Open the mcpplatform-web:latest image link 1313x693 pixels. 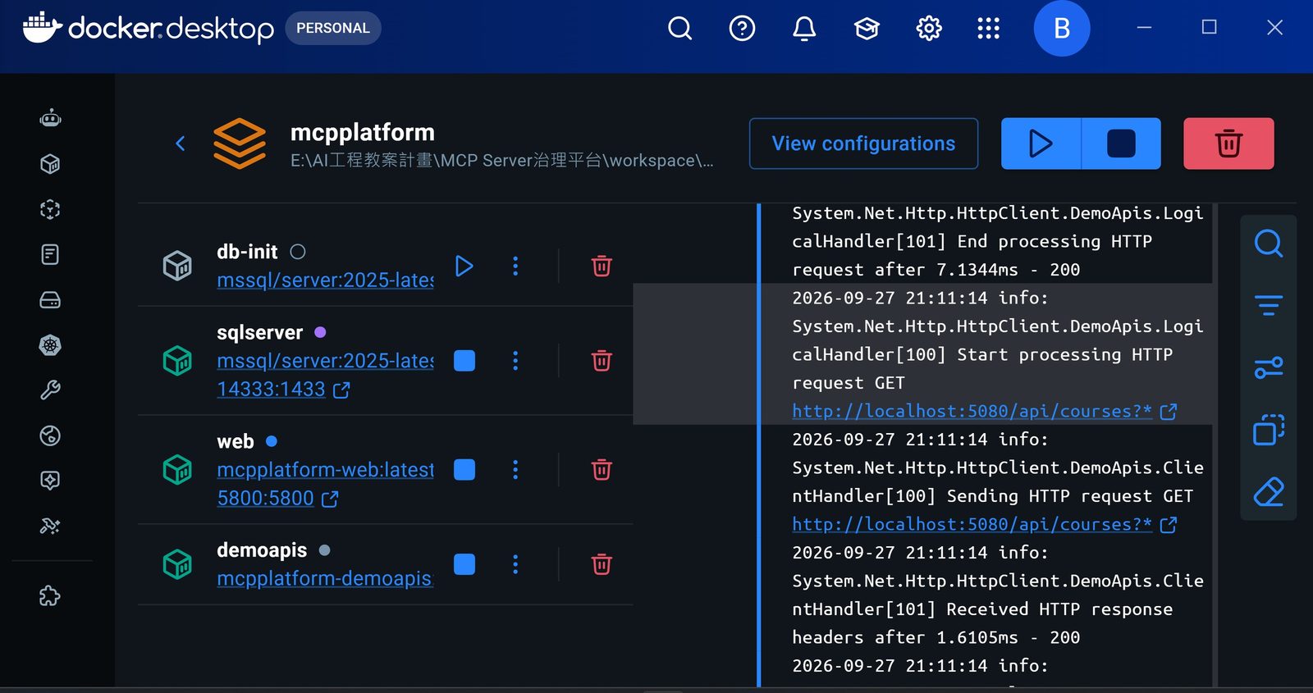pyautogui.click(x=325, y=470)
